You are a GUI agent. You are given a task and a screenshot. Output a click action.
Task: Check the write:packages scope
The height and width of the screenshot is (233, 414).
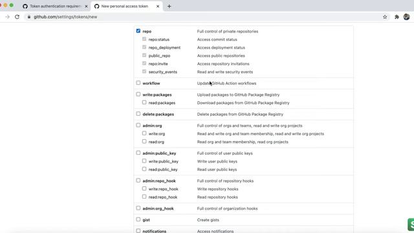[138, 94]
